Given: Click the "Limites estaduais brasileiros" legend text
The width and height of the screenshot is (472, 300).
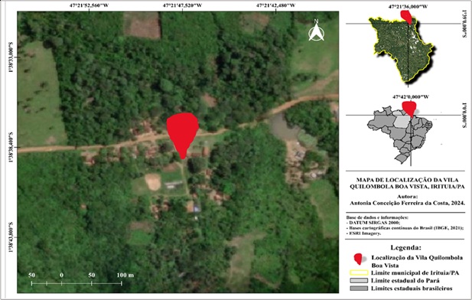Looking at the screenshot, I should (x=412, y=289).
